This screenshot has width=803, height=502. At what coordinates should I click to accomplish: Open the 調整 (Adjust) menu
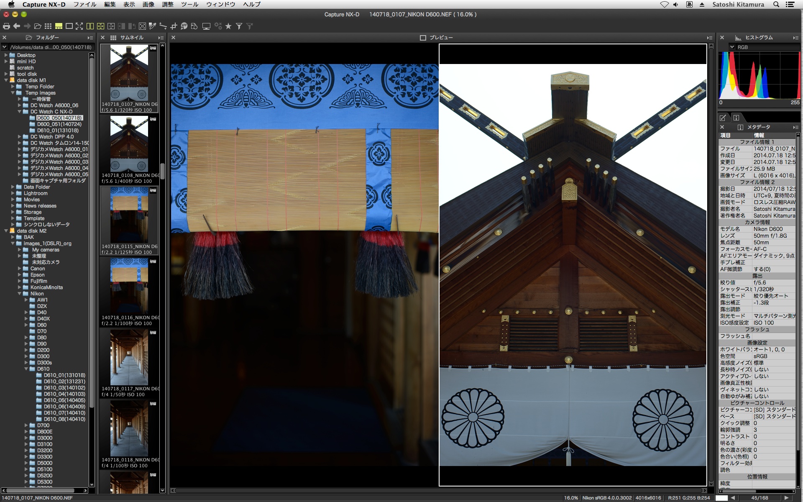pos(167,4)
